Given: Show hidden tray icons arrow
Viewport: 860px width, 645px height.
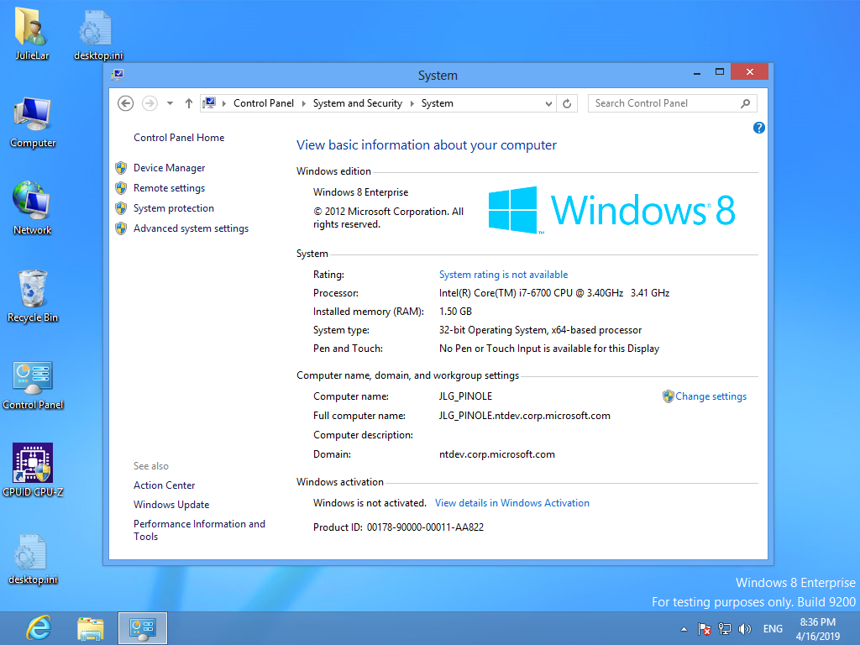Looking at the screenshot, I should [x=684, y=629].
